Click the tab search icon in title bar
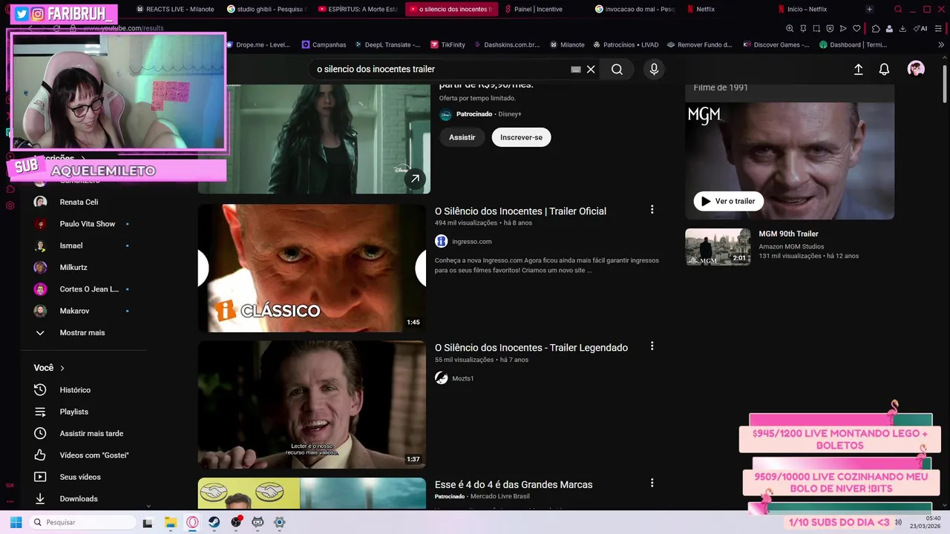 (898, 9)
